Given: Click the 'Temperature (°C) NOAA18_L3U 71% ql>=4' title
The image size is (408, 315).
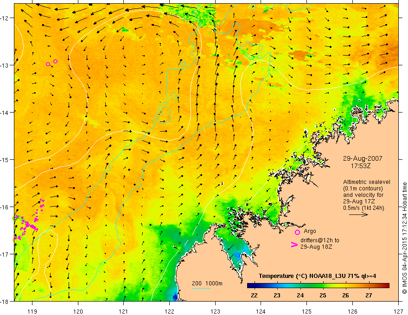Looking at the screenshot, I should 317,276.
